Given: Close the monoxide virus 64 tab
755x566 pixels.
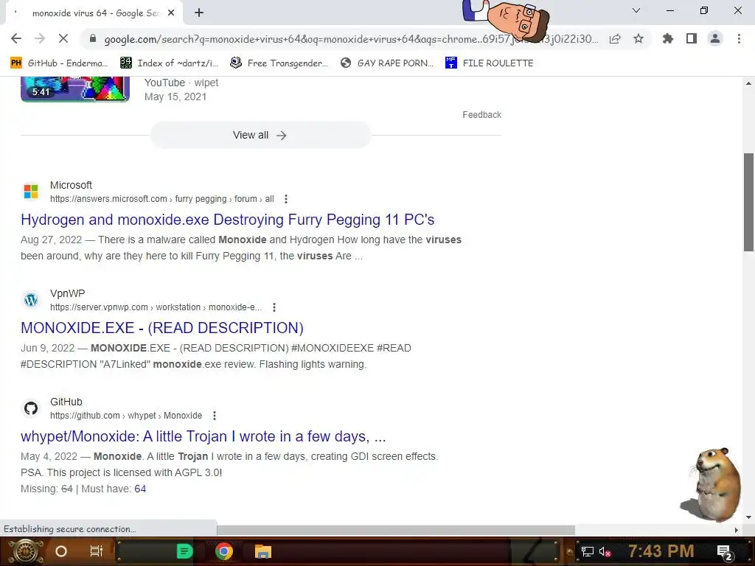Looking at the screenshot, I should pos(171,13).
